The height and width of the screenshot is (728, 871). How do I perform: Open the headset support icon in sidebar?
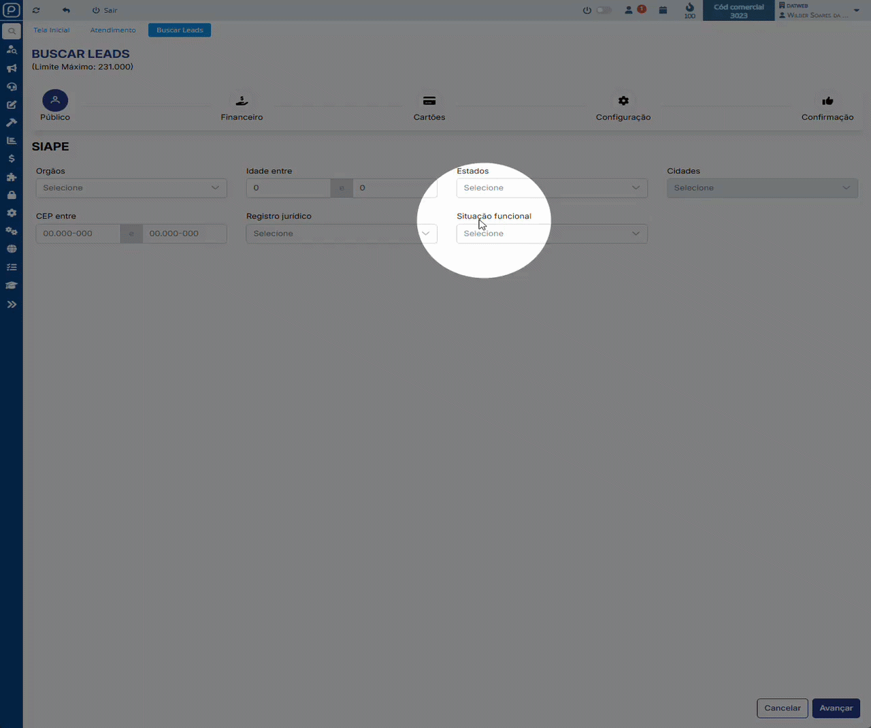(x=12, y=86)
